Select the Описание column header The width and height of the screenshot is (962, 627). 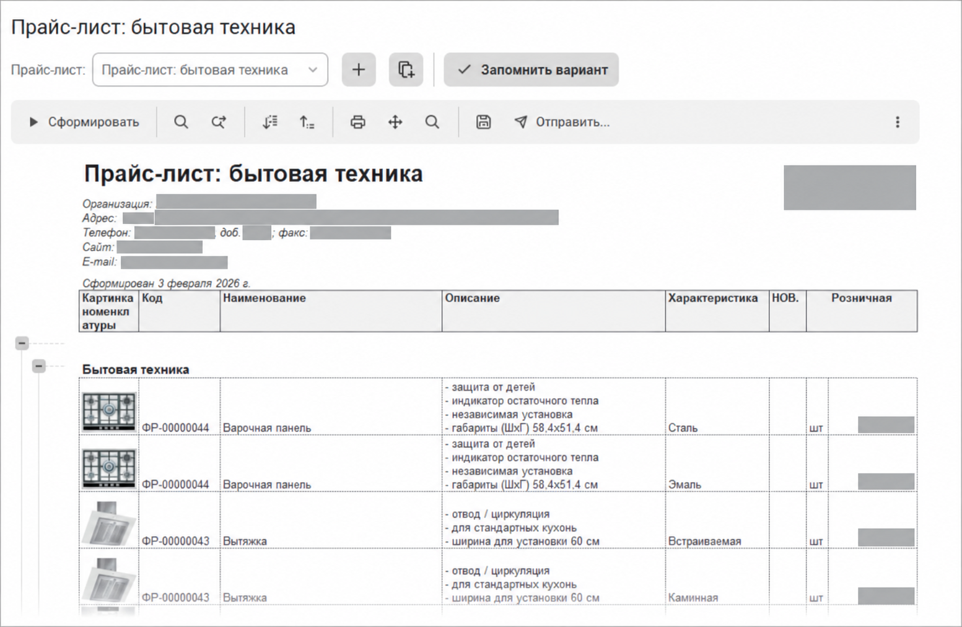(554, 311)
